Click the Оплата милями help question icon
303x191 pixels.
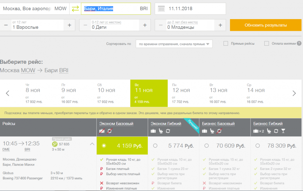click(x=299, y=44)
